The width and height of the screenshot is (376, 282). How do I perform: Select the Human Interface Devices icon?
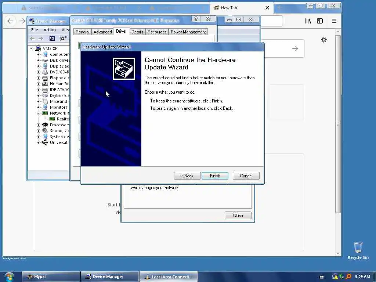point(45,84)
